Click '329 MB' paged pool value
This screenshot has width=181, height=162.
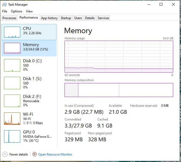click(73, 139)
